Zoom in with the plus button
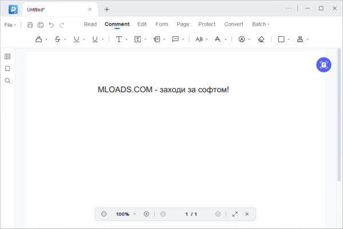Viewport: 343px width, 229px height. click(147, 214)
